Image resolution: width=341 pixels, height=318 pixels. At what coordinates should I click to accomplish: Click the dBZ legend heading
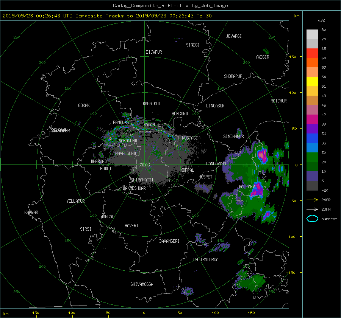321,20
